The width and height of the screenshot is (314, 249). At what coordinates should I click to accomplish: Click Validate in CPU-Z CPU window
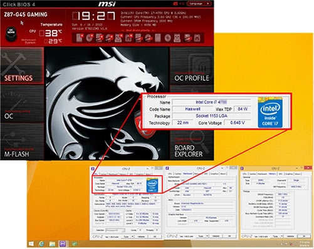pos(142,236)
